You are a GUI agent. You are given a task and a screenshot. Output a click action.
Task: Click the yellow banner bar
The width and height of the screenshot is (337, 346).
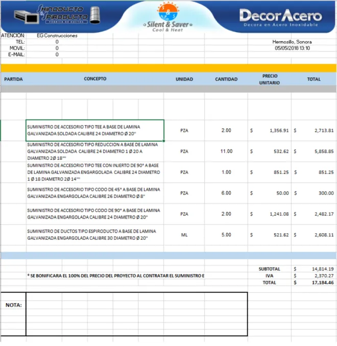click(168, 68)
